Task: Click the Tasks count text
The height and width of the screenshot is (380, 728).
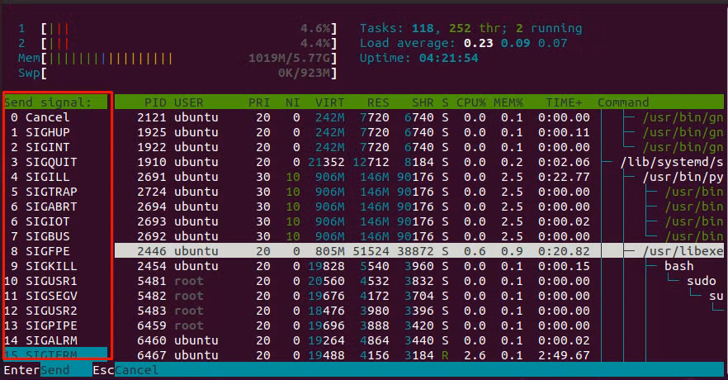Action: coord(470,28)
